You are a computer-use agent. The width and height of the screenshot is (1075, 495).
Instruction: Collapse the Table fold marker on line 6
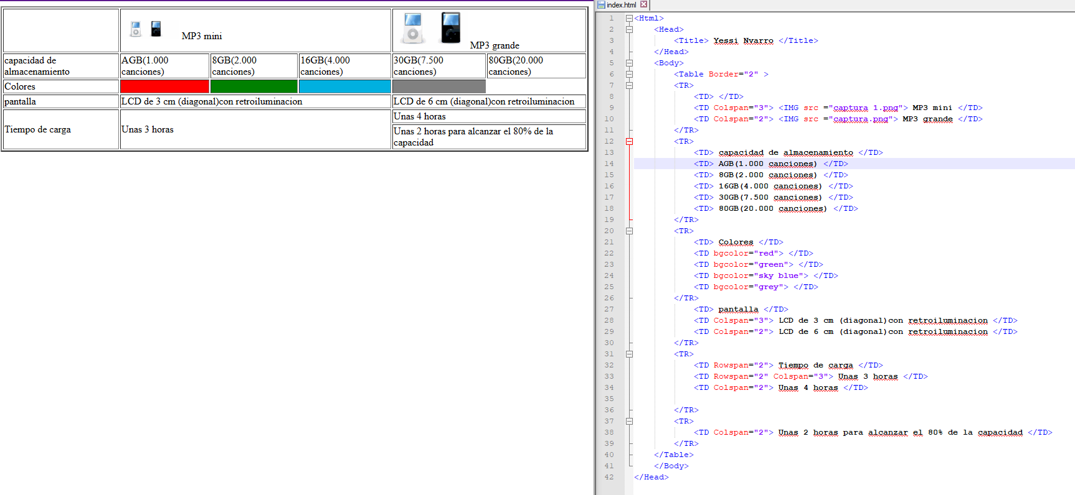(629, 75)
